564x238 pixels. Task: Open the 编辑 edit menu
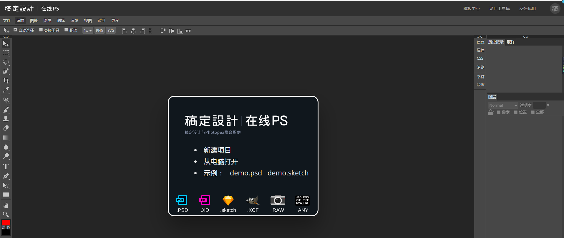pyautogui.click(x=20, y=21)
